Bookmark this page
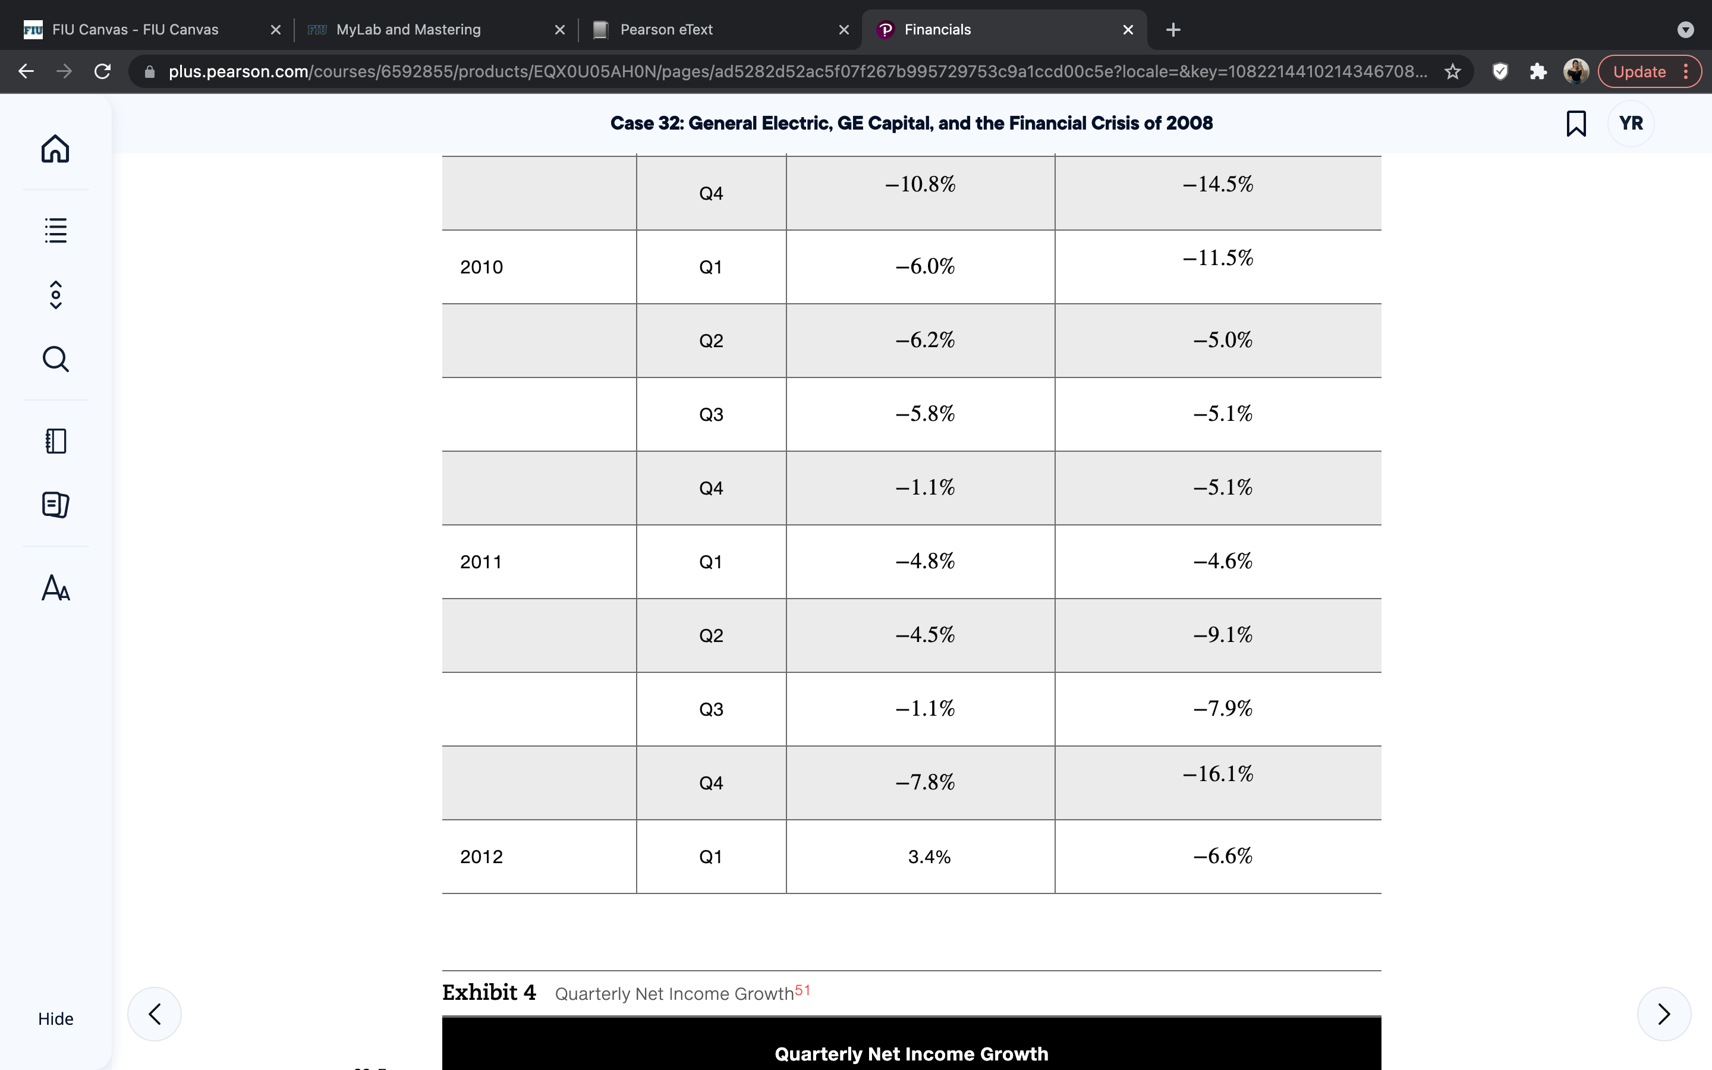The height and width of the screenshot is (1070, 1712). [1575, 123]
